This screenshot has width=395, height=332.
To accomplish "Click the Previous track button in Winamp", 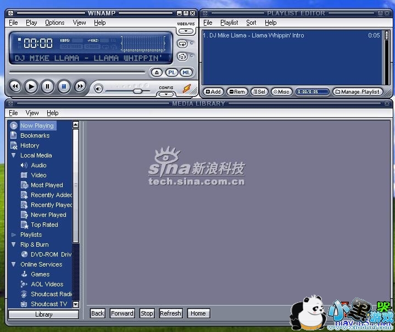I will [15, 86].
